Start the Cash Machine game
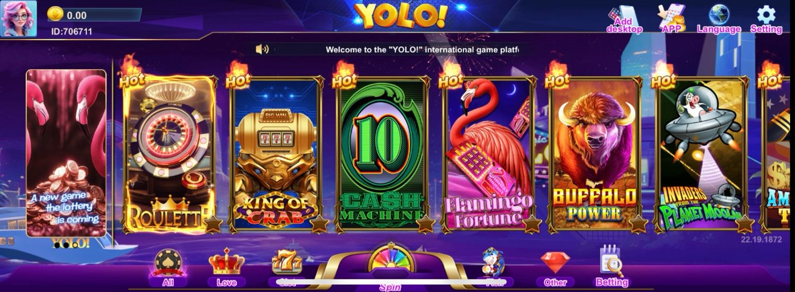795x292 pixels. (383, 154)
